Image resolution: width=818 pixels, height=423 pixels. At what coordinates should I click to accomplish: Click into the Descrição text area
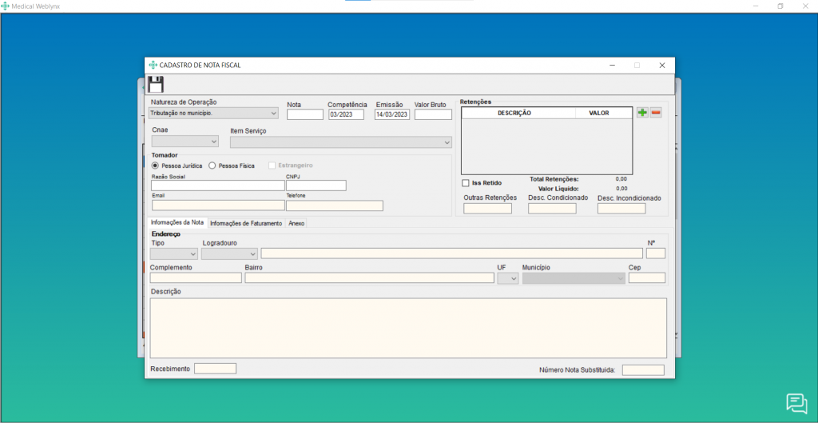407,328
